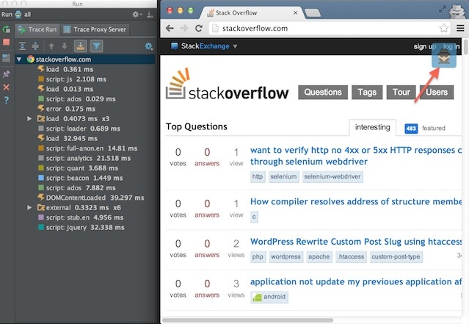The width and height of the screenshot is (469, 324).
Task: Stop the running trace with red square
Action: pyautogui.click(x=6, y=43)
